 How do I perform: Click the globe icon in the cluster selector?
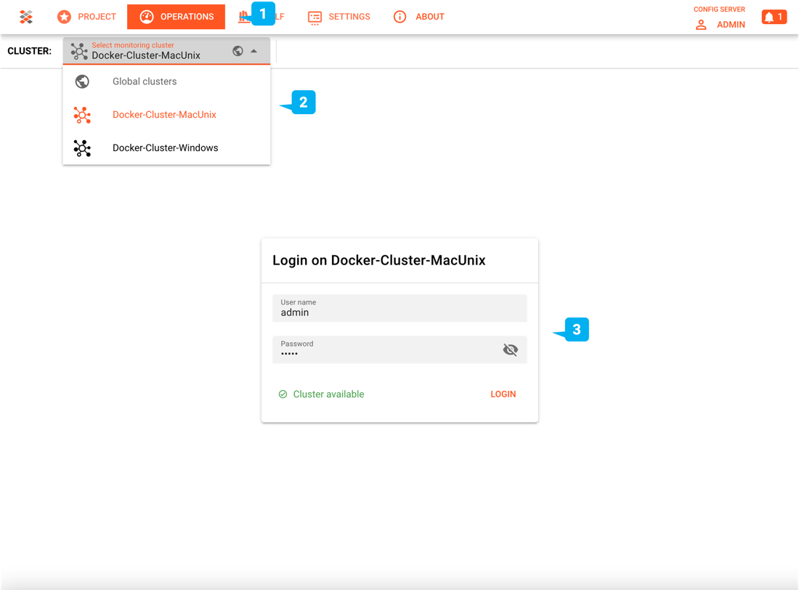coord(236,52)
